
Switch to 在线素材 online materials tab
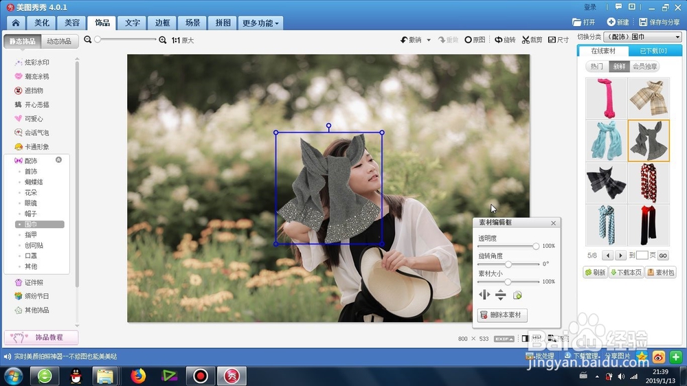tap(603, 51)
